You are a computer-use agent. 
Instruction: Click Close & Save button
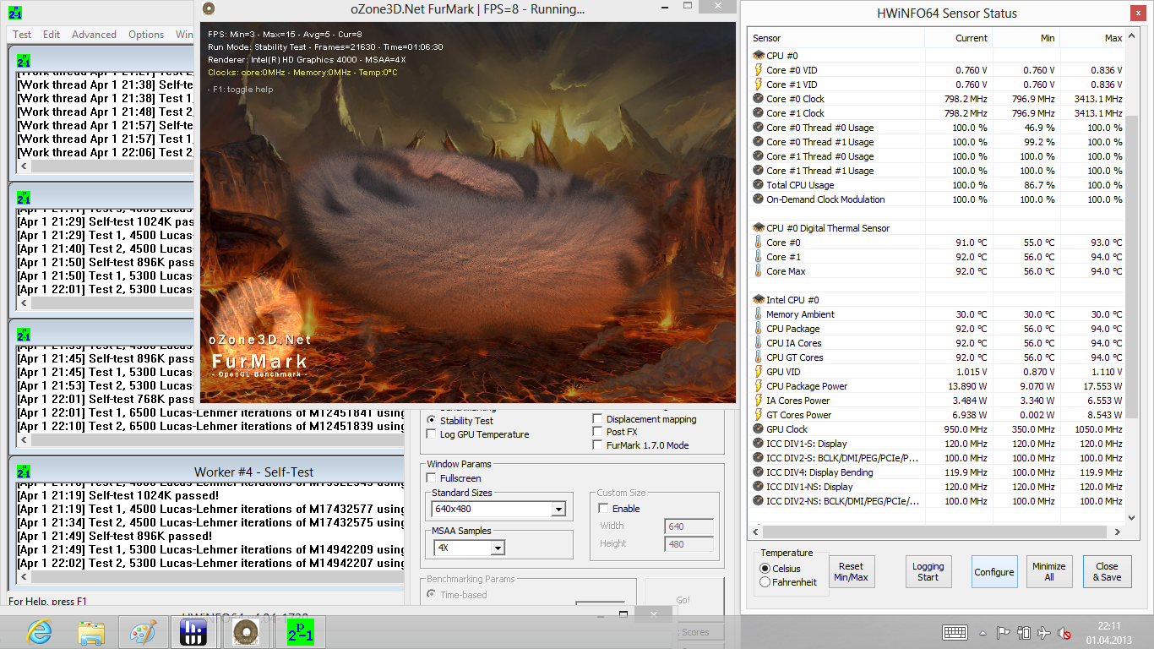[x=1107, y=572]
